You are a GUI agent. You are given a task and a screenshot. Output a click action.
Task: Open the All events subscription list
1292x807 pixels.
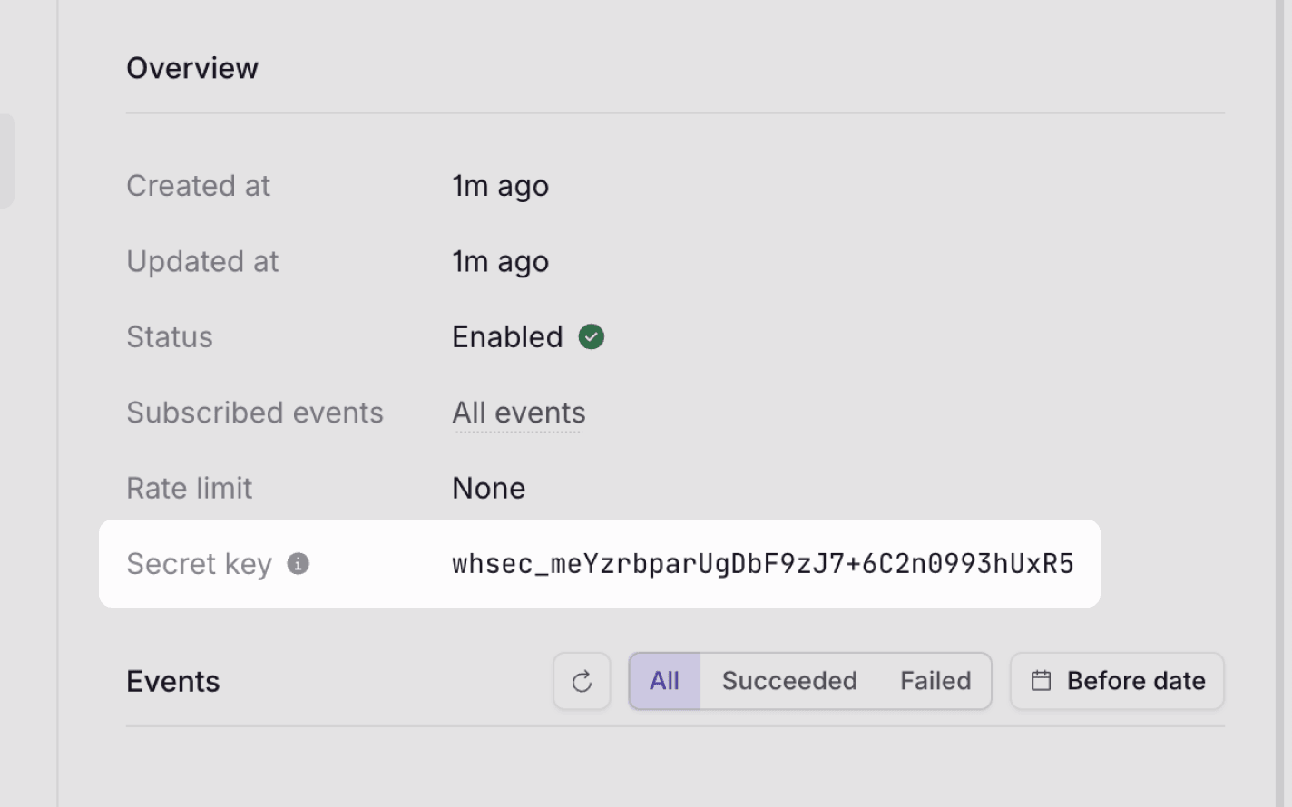tap(518, 413)
